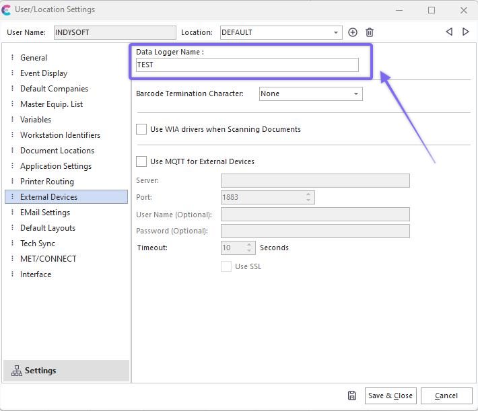Select the EMail Settings category

click(45, 213)
